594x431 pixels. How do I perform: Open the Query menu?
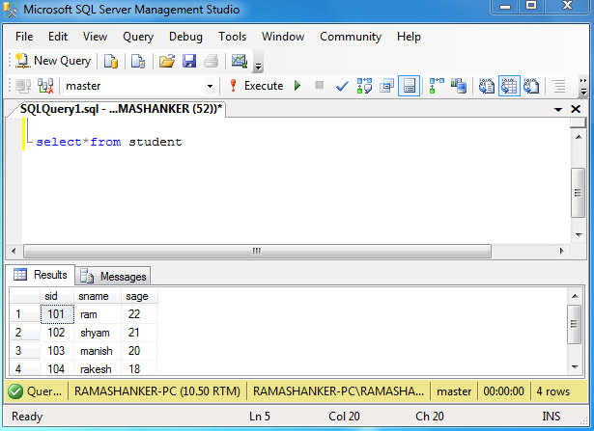(x=138, y=37)
